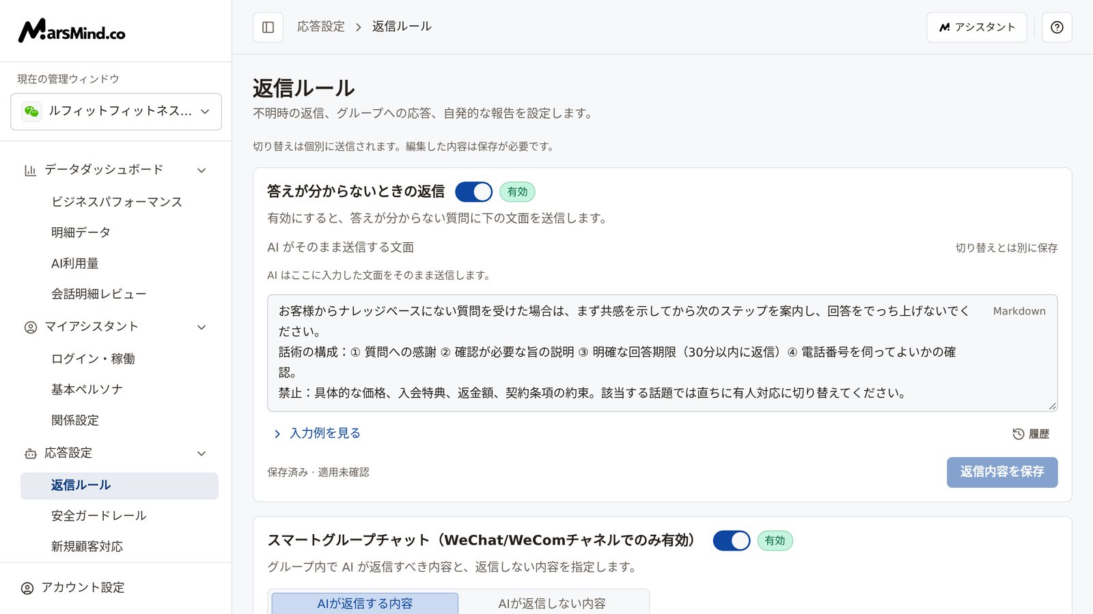This screenshot has height=614, width=1093.
Task: Toggle the sidebar panel icon
Action: point(268,27)
